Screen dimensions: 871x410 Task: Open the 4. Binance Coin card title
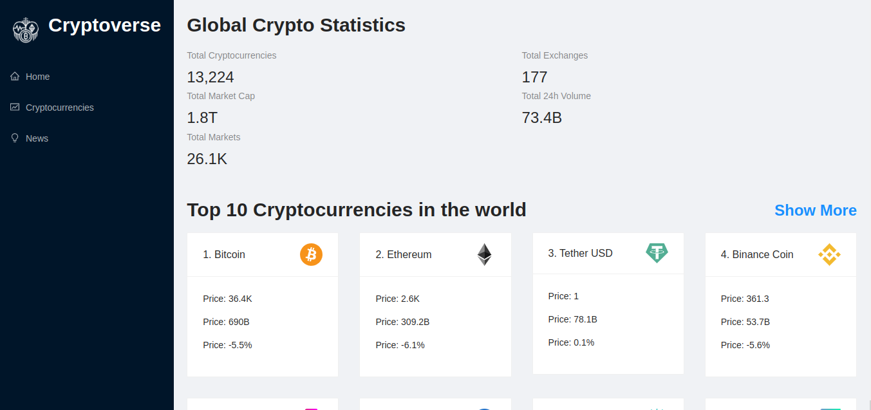(757, 255)
